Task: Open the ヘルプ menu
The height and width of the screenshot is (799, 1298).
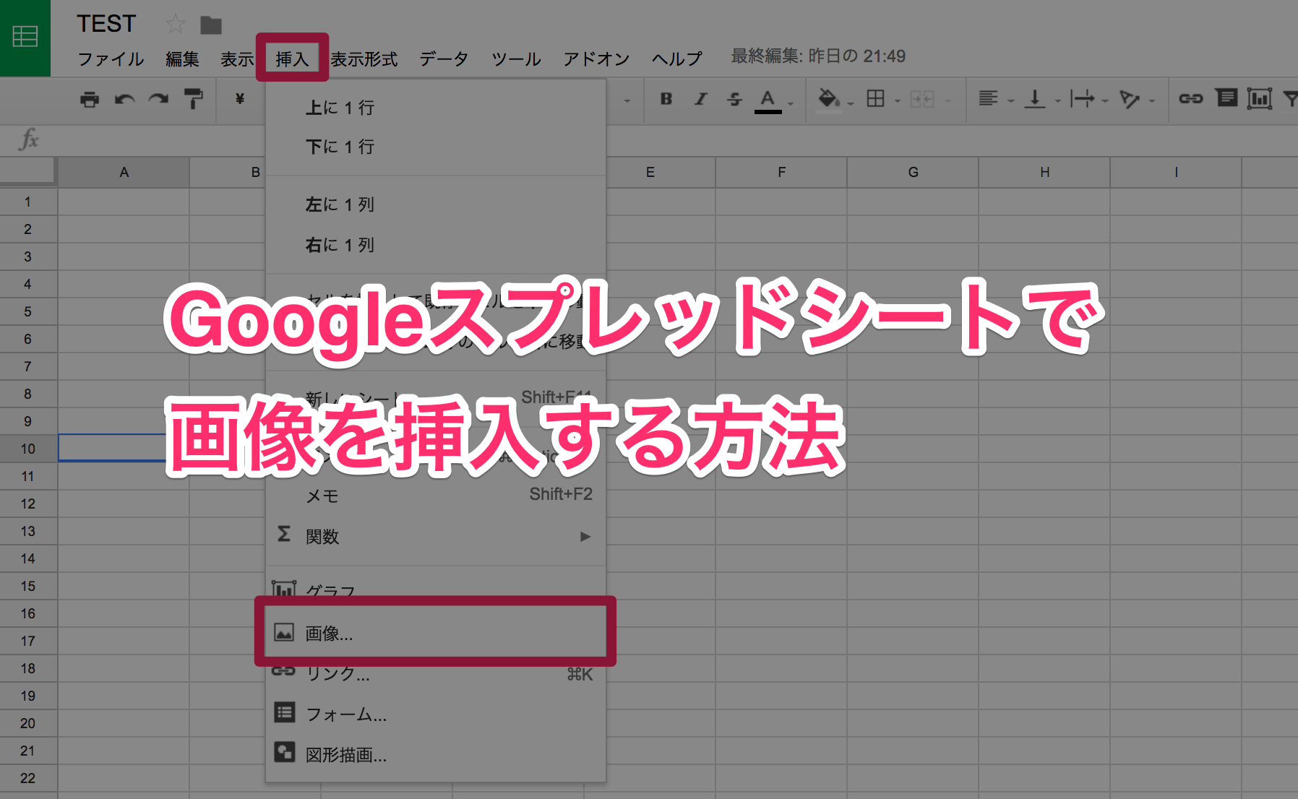Action: pyautogui.click(x=677, y=59)
